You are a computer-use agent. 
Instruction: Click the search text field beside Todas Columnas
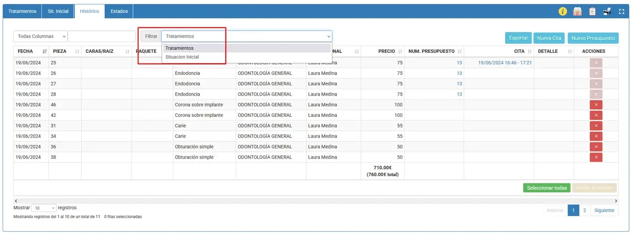[101, 37]
